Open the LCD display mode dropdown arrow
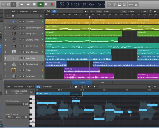 point(104,4)
